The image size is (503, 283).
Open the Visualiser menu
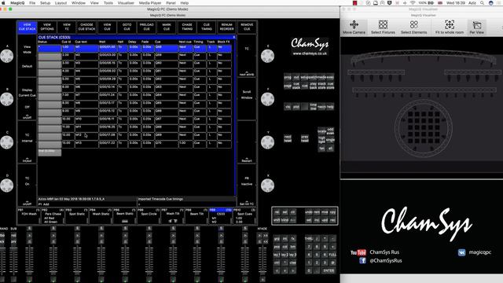pyautogui.click(x=126, y=3)
